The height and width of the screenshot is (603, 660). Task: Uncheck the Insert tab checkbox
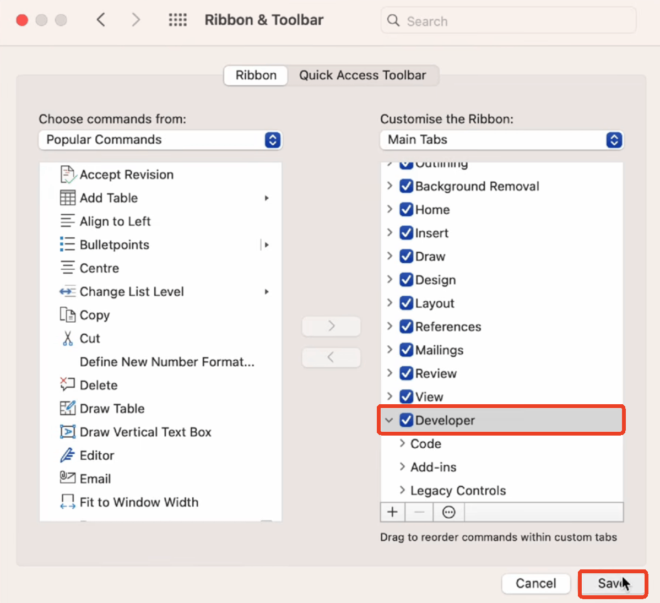(x=406, y=233)
